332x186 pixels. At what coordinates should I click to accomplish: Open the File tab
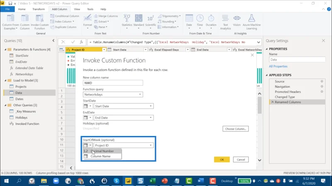7,9
